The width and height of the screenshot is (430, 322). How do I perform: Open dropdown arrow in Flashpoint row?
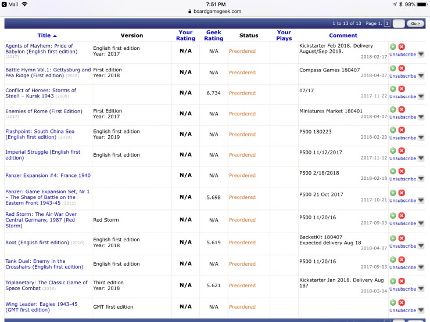tap(421, 138)
